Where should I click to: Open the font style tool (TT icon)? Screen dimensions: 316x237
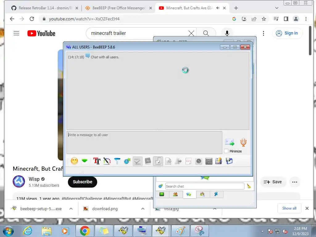click(x=97, y=161)
